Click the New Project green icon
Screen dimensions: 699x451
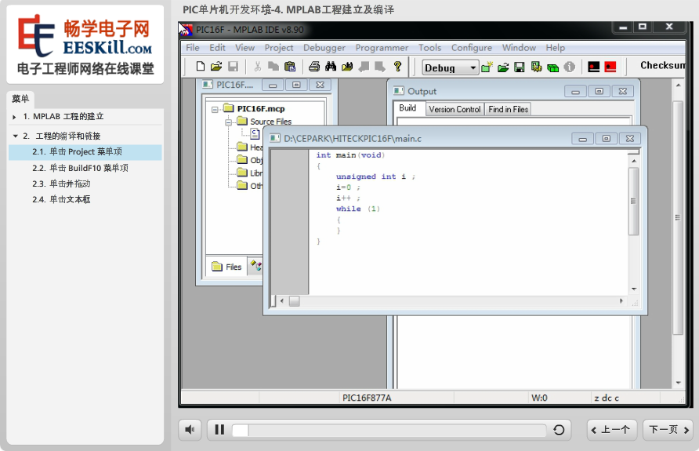(x=487, y=67)
